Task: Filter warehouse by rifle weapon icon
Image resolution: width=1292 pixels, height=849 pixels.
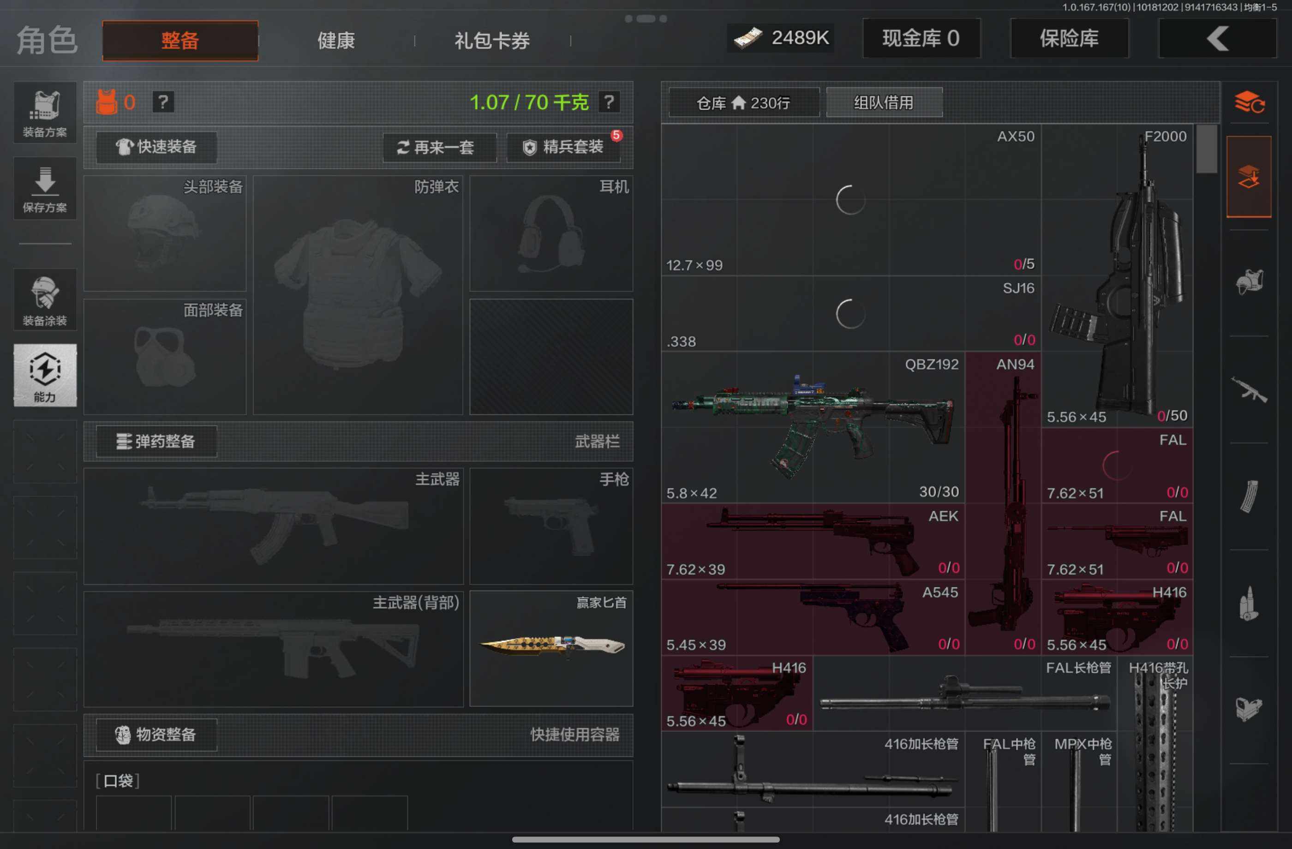Action: [x=1249, y=389]
